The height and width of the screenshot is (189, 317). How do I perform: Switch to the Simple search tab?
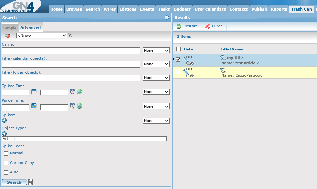(10, 28)
